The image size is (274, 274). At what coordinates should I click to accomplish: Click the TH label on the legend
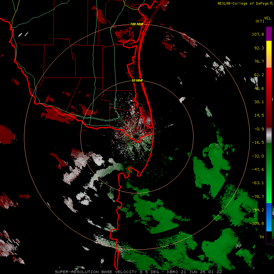[262, 237]
